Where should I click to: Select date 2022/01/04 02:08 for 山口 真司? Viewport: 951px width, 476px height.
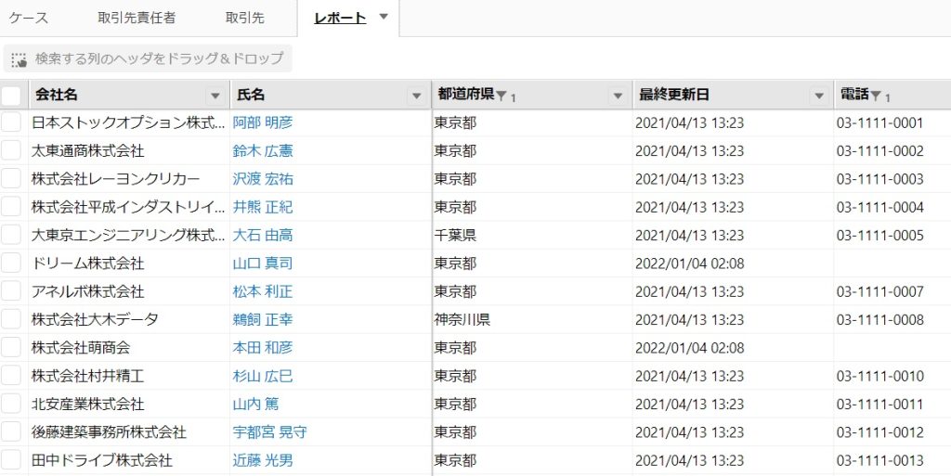tap(690, 264)
